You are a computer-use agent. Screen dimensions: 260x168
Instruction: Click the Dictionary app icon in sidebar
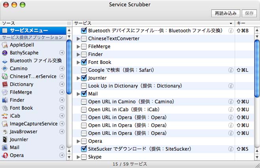(5, 84)
